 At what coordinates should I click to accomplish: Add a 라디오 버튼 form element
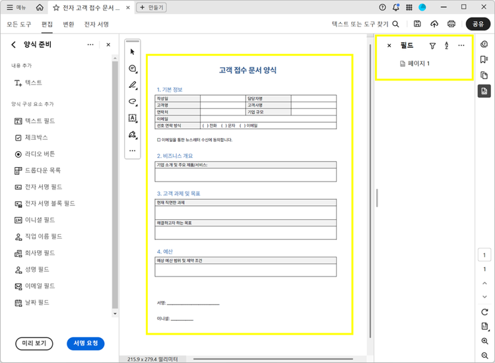(35, 154)
